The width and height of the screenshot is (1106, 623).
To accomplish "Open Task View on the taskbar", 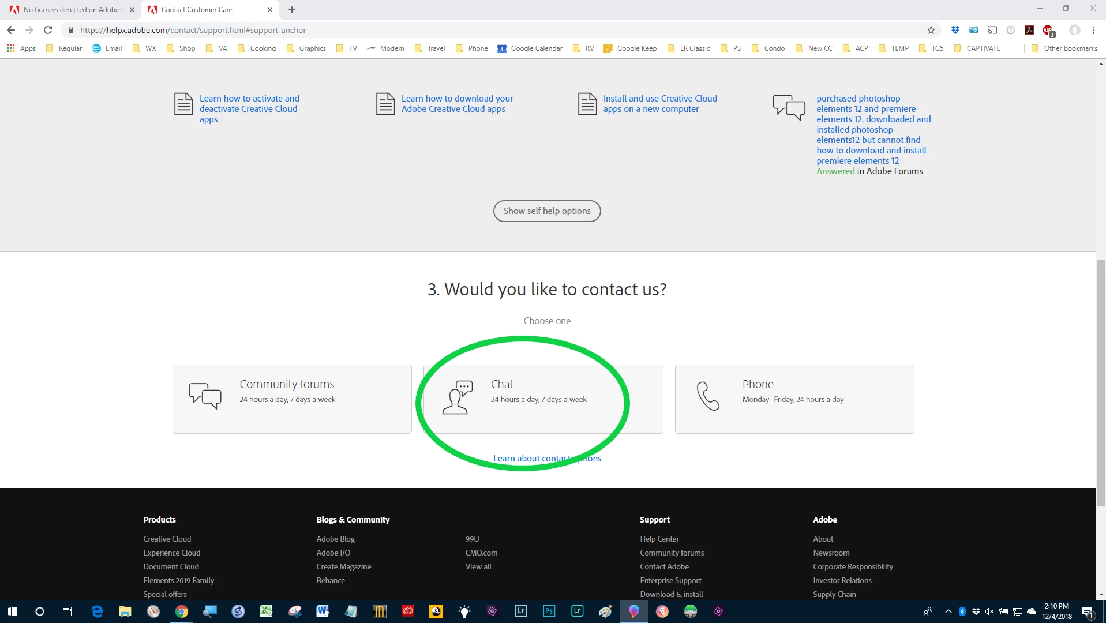I will [67, 611].
